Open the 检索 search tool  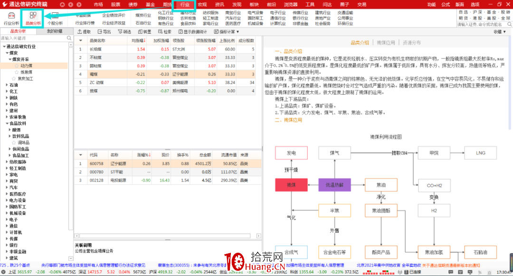pos(165,32)
